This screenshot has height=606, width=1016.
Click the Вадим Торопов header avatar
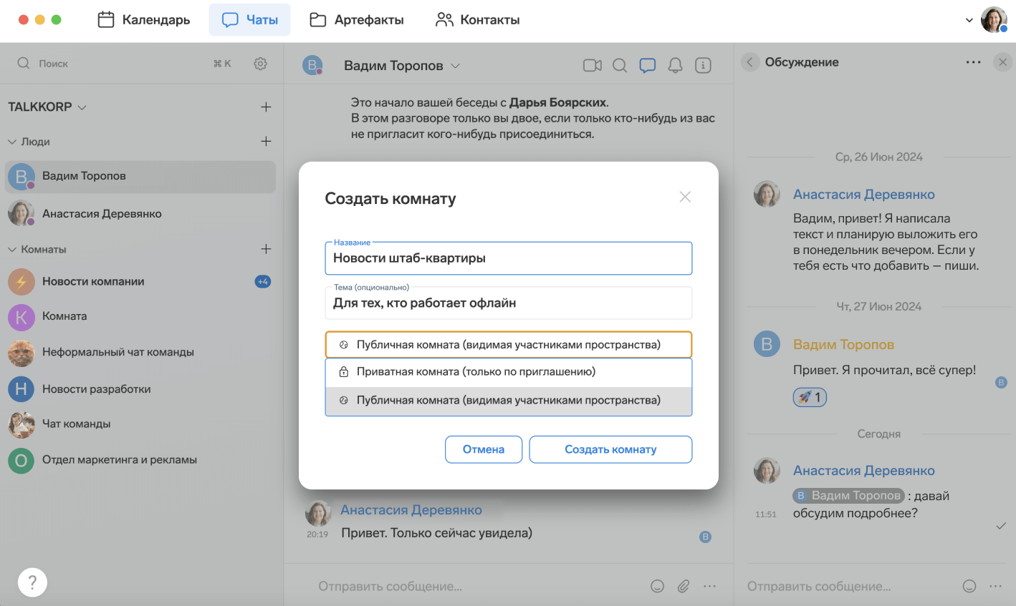(312, 65)
